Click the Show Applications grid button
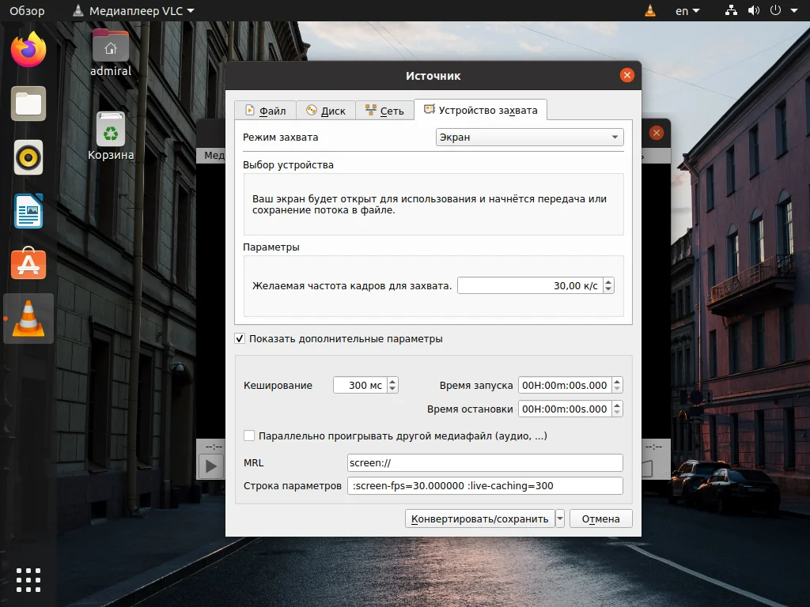The width and height of the screenshot is (810, 607). pos(28,579)
